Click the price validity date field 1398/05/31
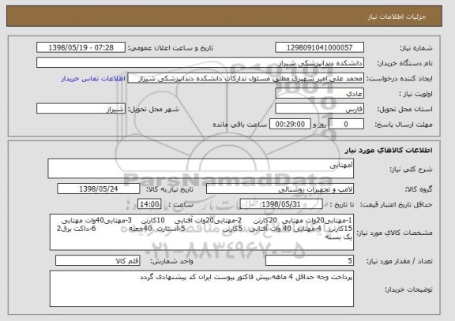The width and height of the screenshot is (455, 321). (x=281, y=204)
